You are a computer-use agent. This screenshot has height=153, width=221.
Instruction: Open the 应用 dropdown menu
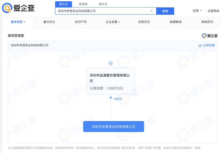coord(197,11)
